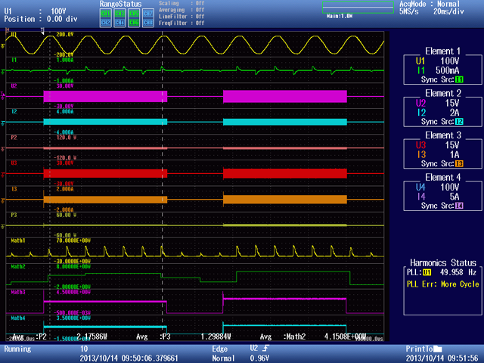Click the I2 sync source badge in Element 2
Viewport: 484px width, 363px height.
pos(459,122)
